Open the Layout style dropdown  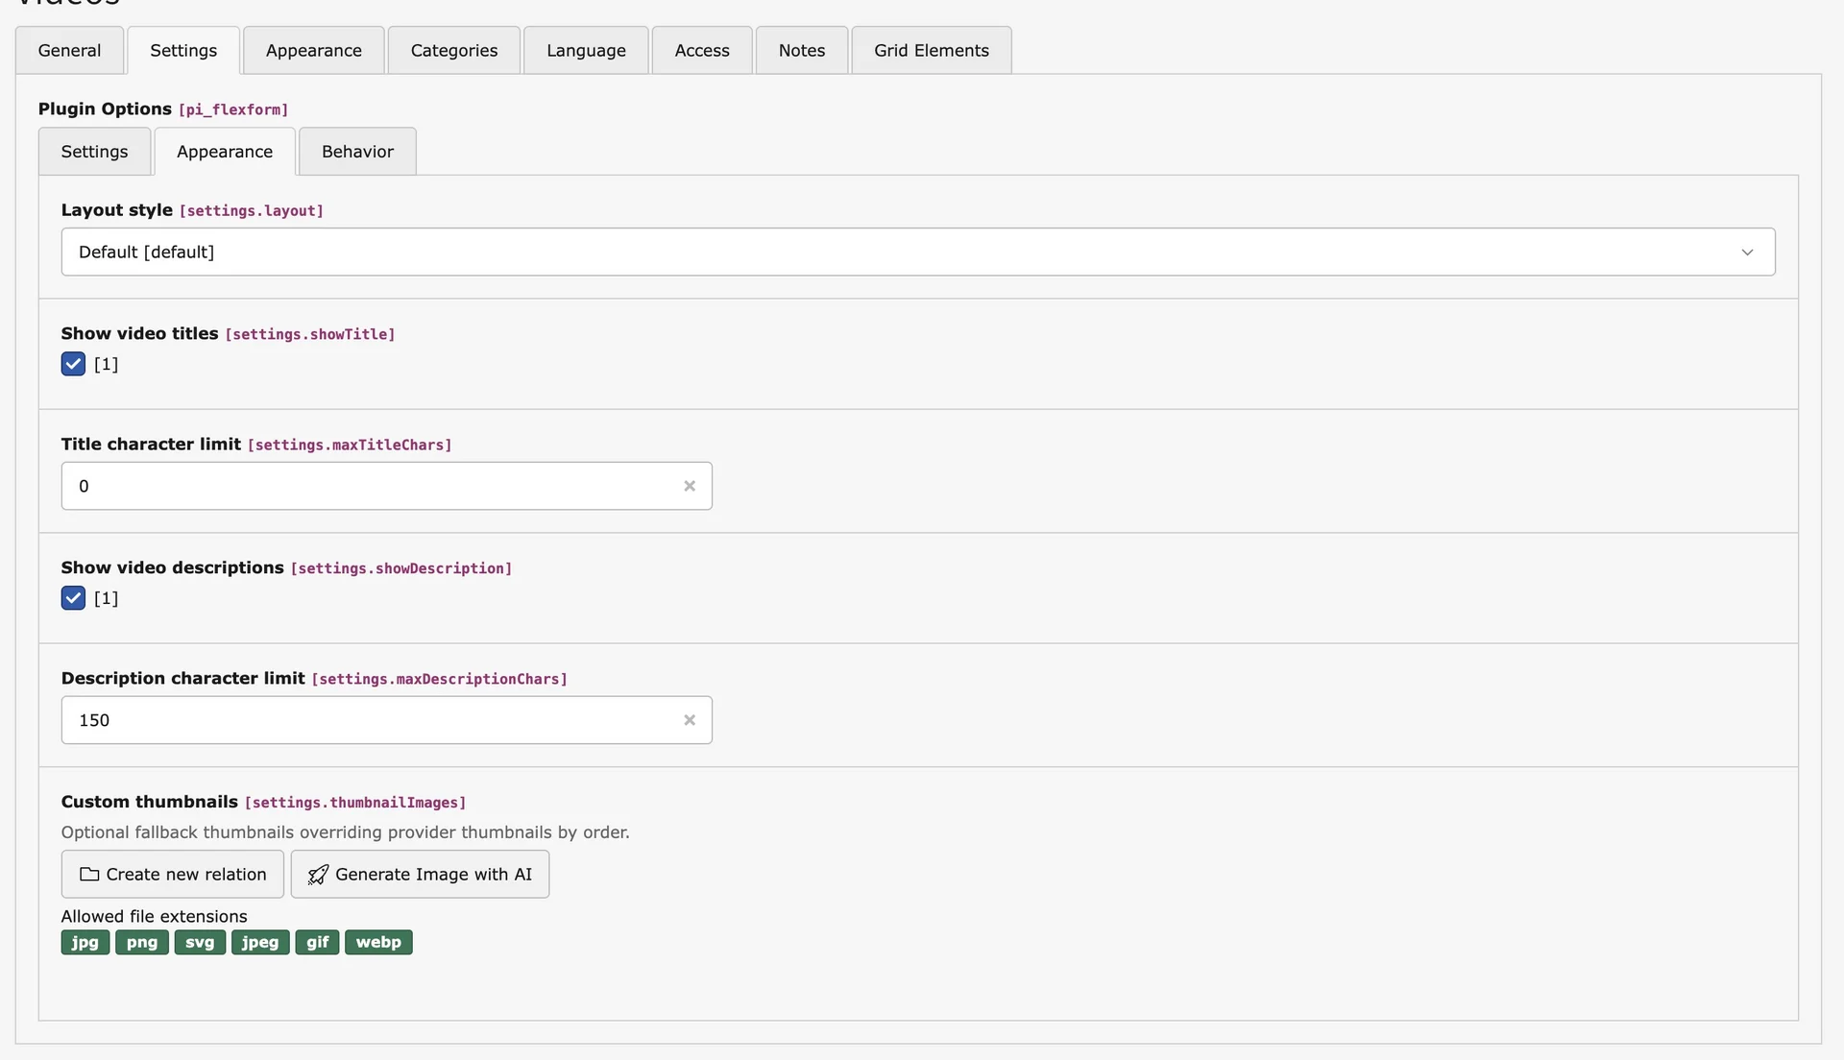click(x=917, y=252)
